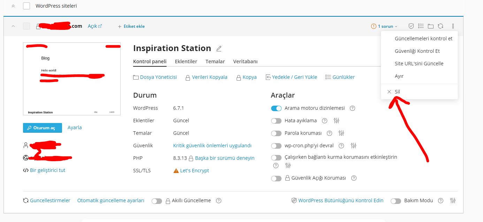Click Etiket ekle
The height and width of the screenshot is (222, 483).
pos(131,26)
